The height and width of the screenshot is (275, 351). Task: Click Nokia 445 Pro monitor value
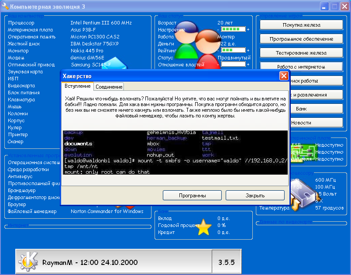(x=87, y=51)
